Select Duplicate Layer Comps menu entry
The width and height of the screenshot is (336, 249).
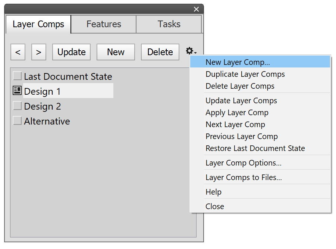[x=245, y=74]
